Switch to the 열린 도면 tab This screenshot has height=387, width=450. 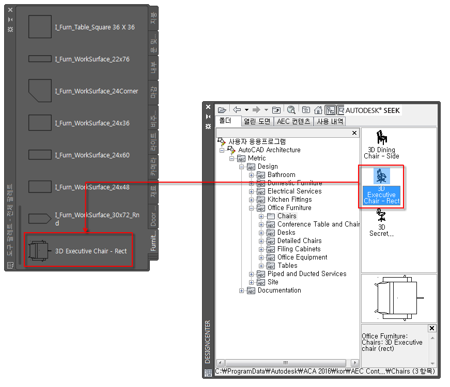(257, 122)
